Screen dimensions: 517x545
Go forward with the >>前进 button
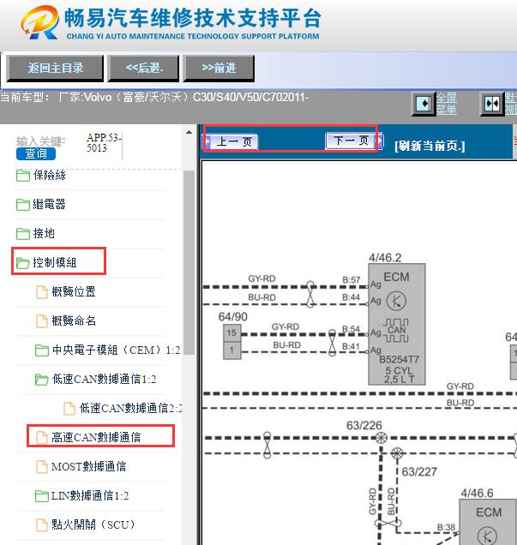tap(219, 69)
